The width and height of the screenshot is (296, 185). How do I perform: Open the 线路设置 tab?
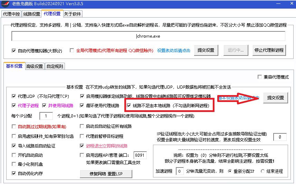(31, 14)
